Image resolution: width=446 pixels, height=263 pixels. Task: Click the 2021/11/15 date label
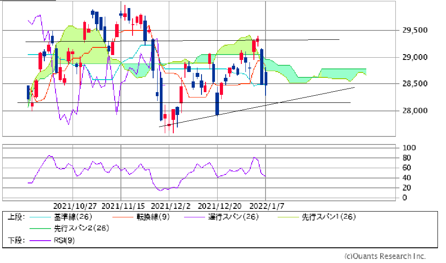[123, 206]
